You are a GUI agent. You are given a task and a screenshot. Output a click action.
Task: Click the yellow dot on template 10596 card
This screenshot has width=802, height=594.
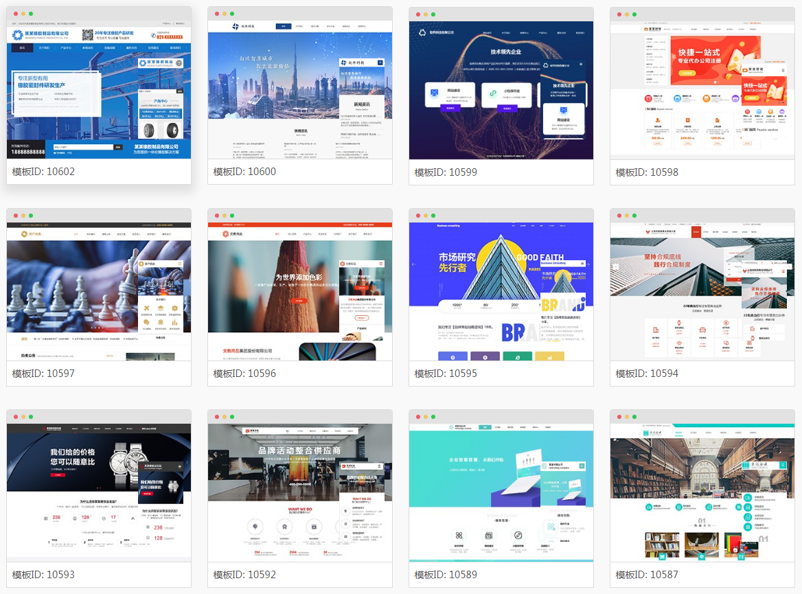(x=224, y=216)
